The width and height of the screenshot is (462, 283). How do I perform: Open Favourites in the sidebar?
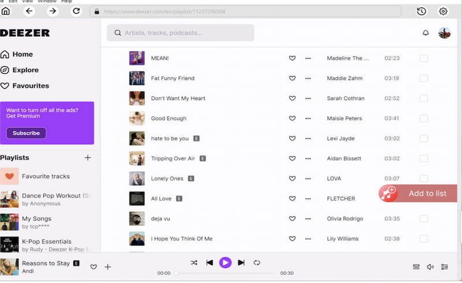24,86
